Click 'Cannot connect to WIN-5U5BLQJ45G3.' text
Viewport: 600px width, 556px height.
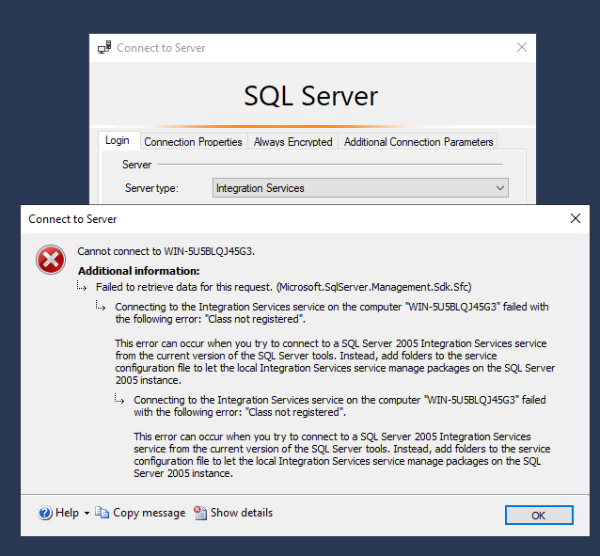tap(166, 251)
